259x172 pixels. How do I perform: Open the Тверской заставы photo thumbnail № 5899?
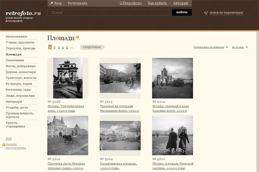click(172, 135)
